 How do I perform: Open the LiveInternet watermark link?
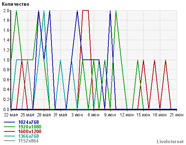[170, 141]
